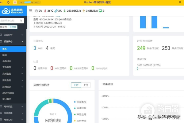Screen dimensions: 184x123
Task: Click the PPPoE用户 count
Action: pos(93,68)
